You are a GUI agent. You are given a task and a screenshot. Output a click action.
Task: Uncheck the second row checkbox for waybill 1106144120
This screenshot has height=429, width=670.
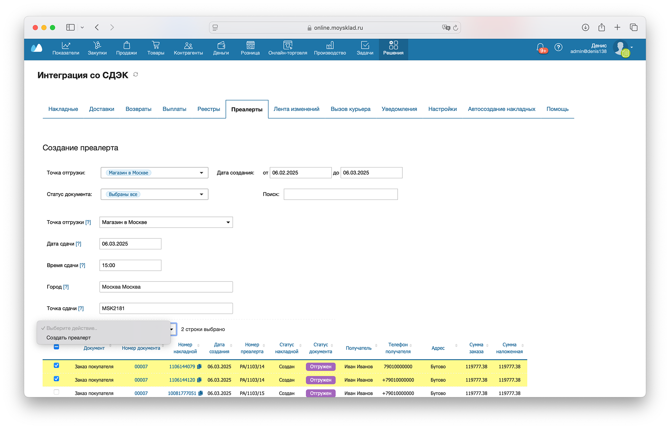(56, 379)
